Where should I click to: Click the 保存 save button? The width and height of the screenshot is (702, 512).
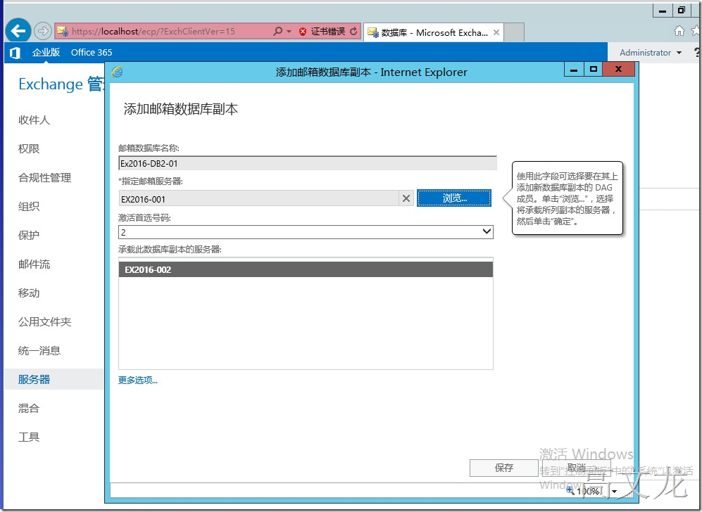tap(503, 468)
